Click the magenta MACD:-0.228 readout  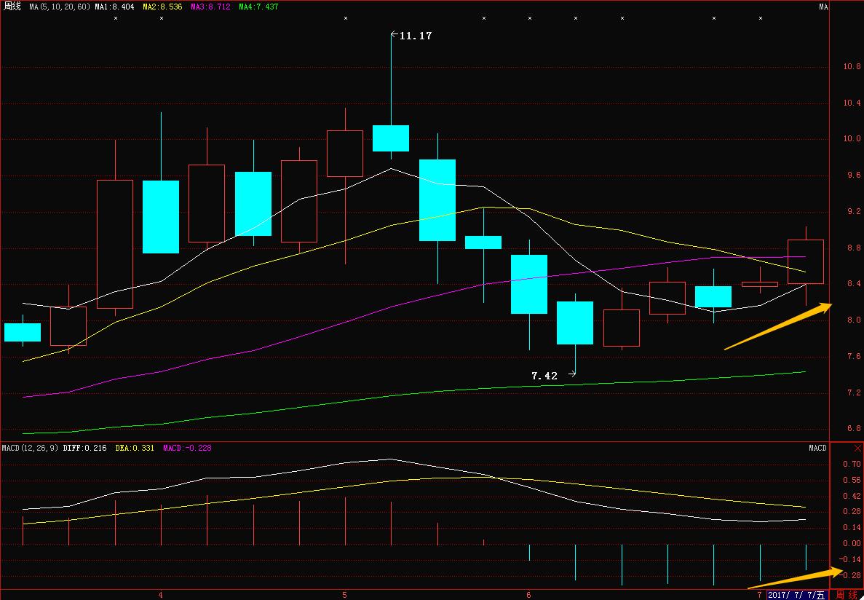[x=187, y=448]
